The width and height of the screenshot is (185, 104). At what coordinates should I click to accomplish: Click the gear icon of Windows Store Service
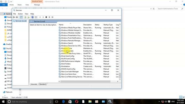(x=60, y=46)
